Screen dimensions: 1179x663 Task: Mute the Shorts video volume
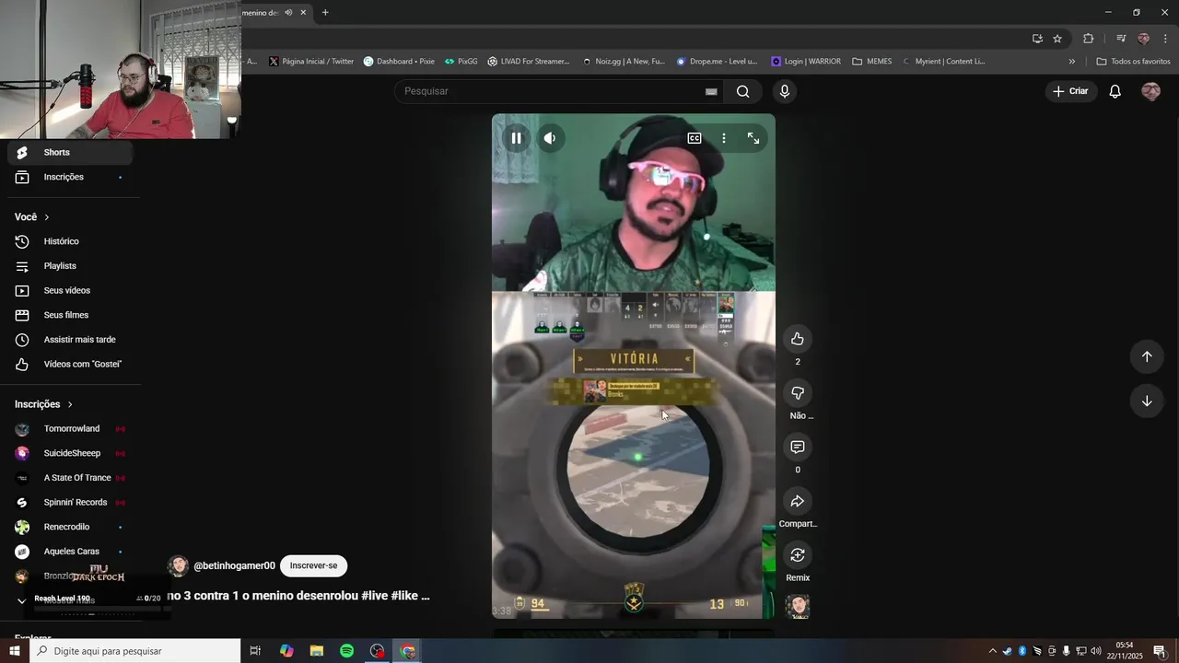[550, 138]
